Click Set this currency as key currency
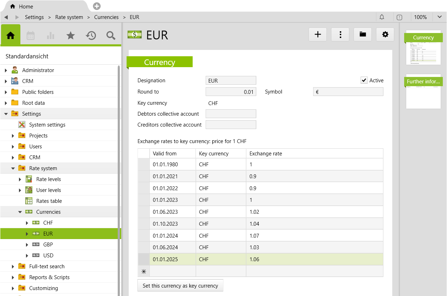The width and height of the screenshot is (447, 296). pyautogui.click(x=180, y=286)
